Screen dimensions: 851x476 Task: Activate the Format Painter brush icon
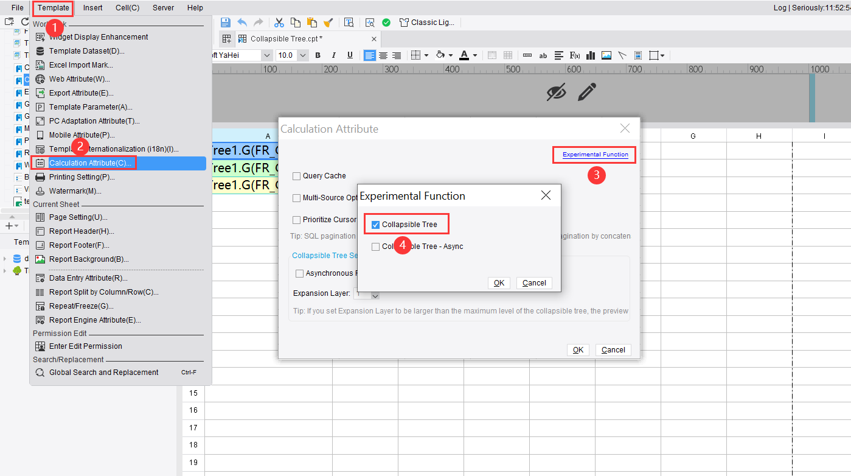click(328, 22)
